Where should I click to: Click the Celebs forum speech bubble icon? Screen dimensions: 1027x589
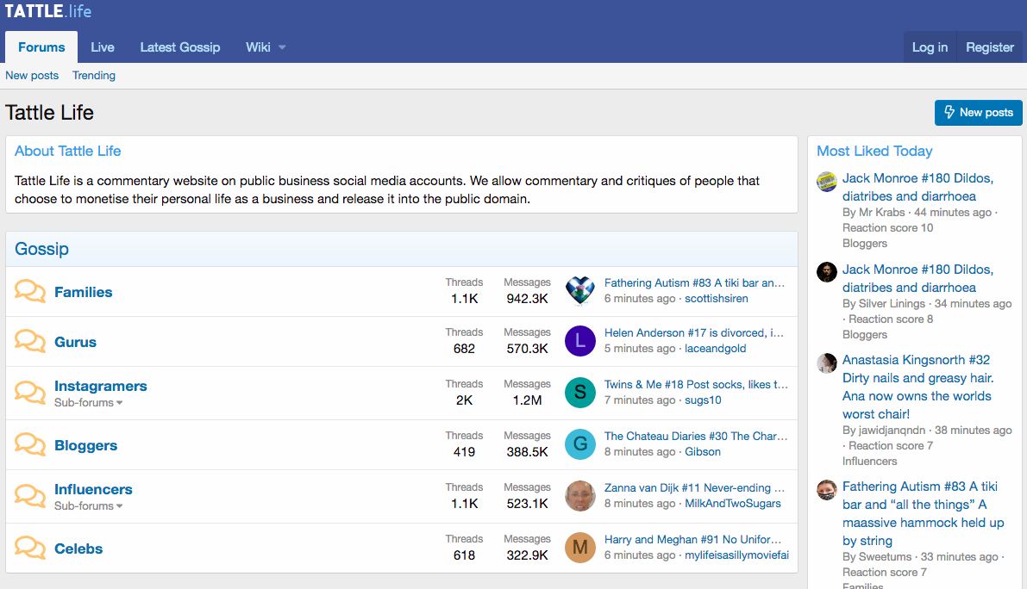pos(30,549)
